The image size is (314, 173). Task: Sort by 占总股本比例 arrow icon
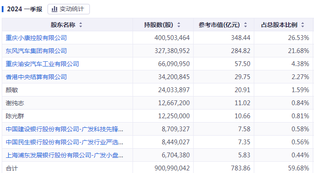(303, 25)
